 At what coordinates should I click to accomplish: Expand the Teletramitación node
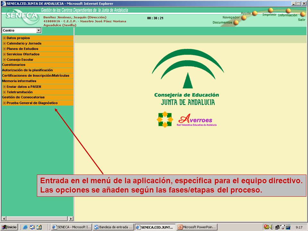tap(4, 92)
